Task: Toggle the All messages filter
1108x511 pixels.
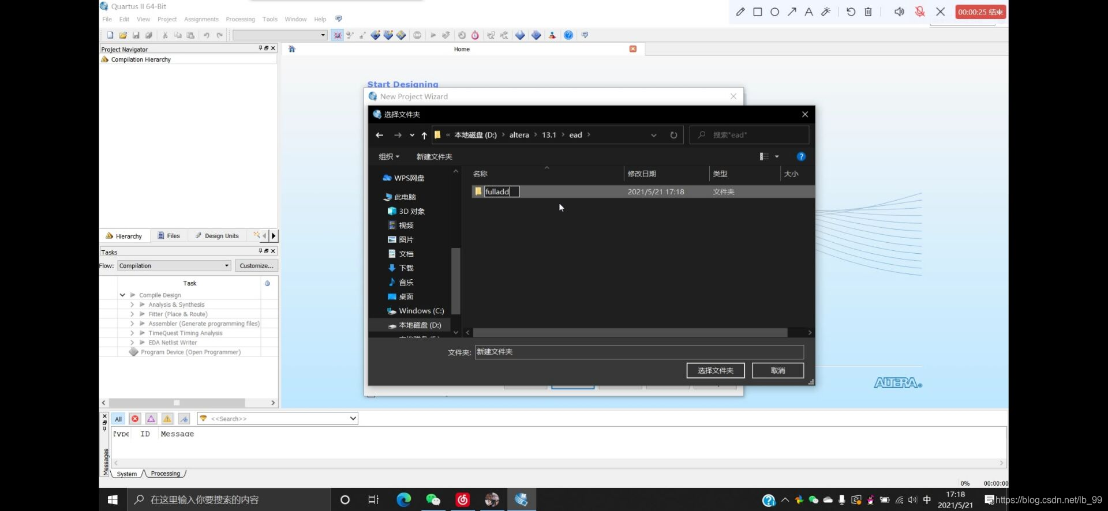Action: coord(118,419)
